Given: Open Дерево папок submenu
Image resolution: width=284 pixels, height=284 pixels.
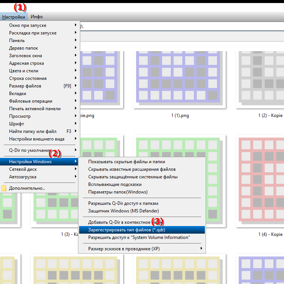Looking at the screenshot, I should (x=40, y=48).
